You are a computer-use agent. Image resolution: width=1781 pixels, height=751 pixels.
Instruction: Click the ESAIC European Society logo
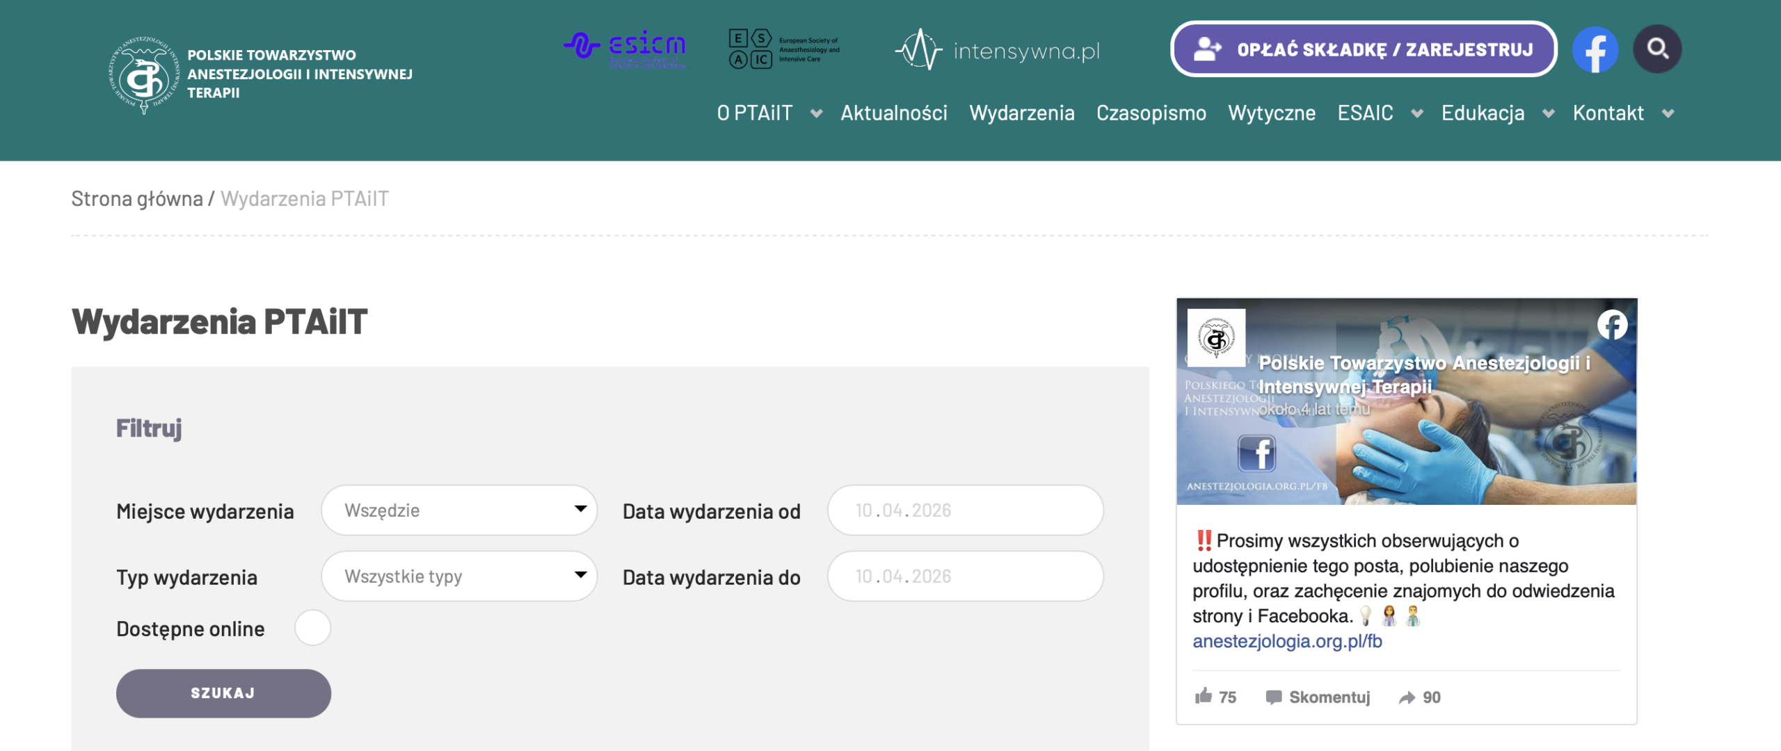pyautogui.click(x=783, y=49)
